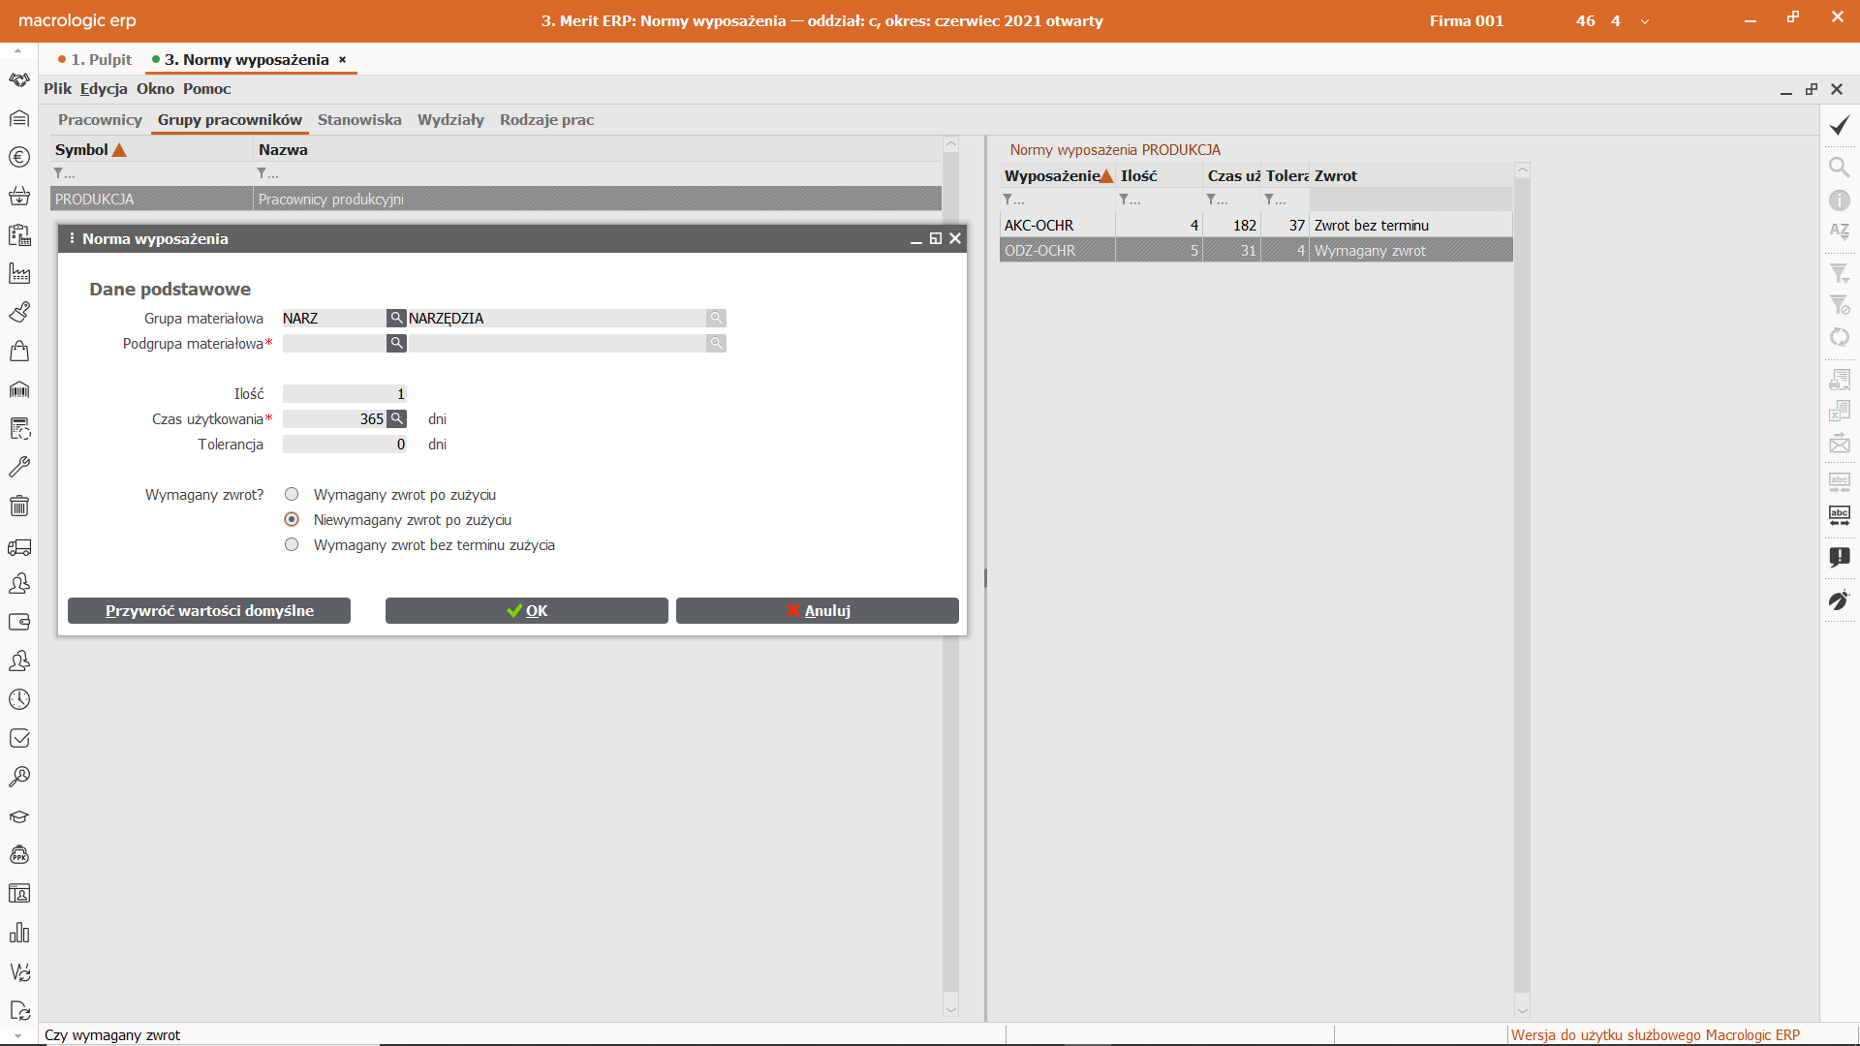Image resolution: width=1860 pixels, height=1046 pixels.
Task: Click the clock icon in left sidebar
Action: [x=19, y=699]
